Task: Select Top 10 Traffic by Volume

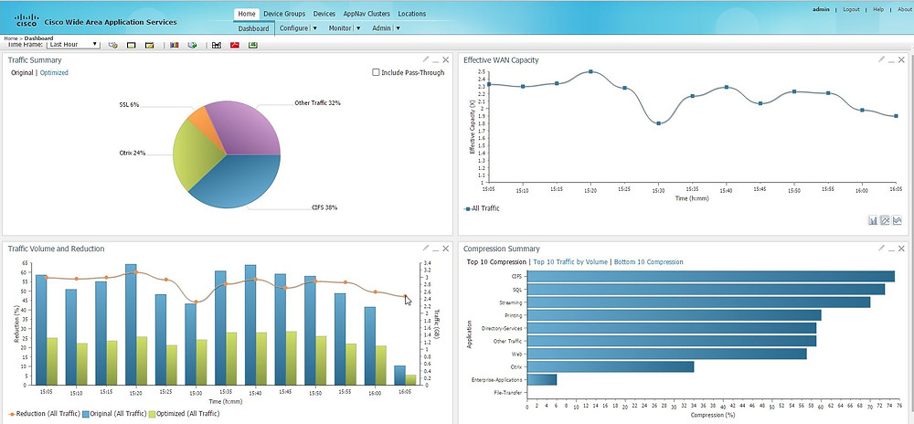Action: [x=570, y=262]
